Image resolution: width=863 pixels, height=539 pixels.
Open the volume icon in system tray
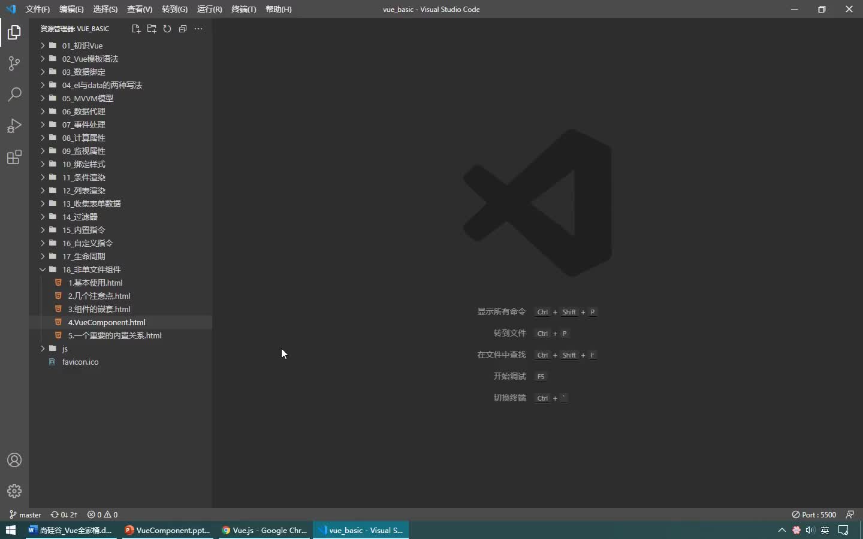click(810, 530)
